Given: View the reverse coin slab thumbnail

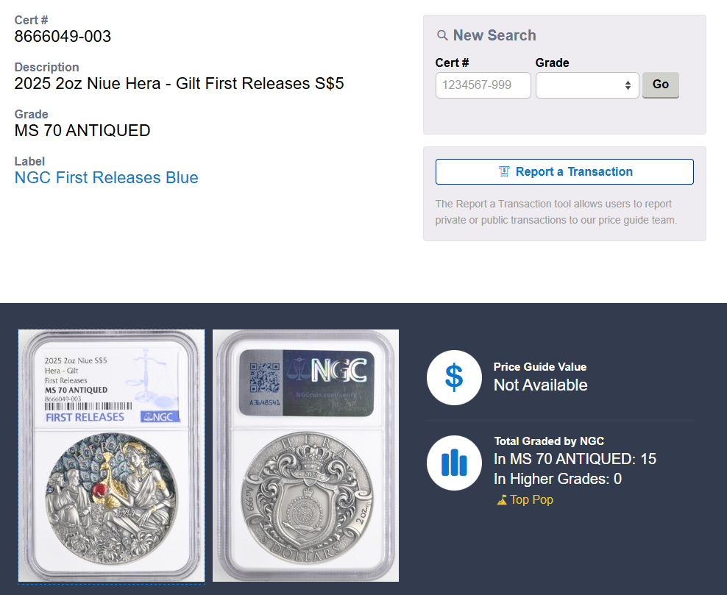Looking at the screenshot, I should (305, 455).
